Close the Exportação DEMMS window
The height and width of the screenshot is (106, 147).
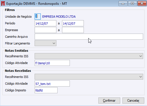142,4
